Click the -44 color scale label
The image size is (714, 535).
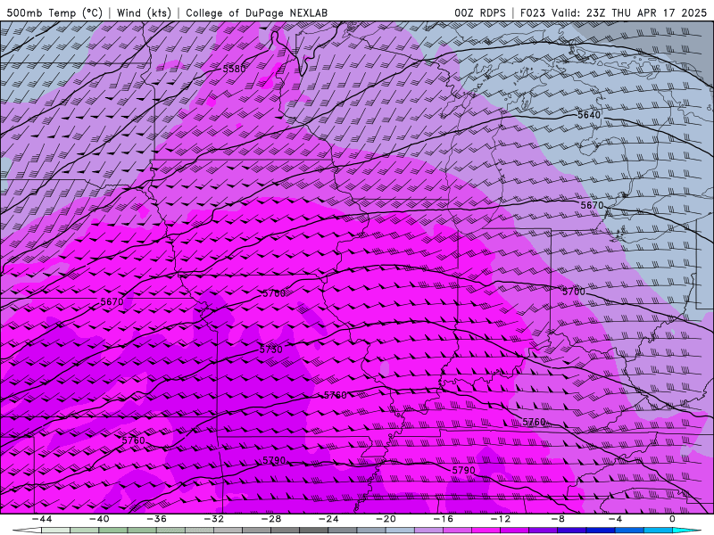coord(41,519)
